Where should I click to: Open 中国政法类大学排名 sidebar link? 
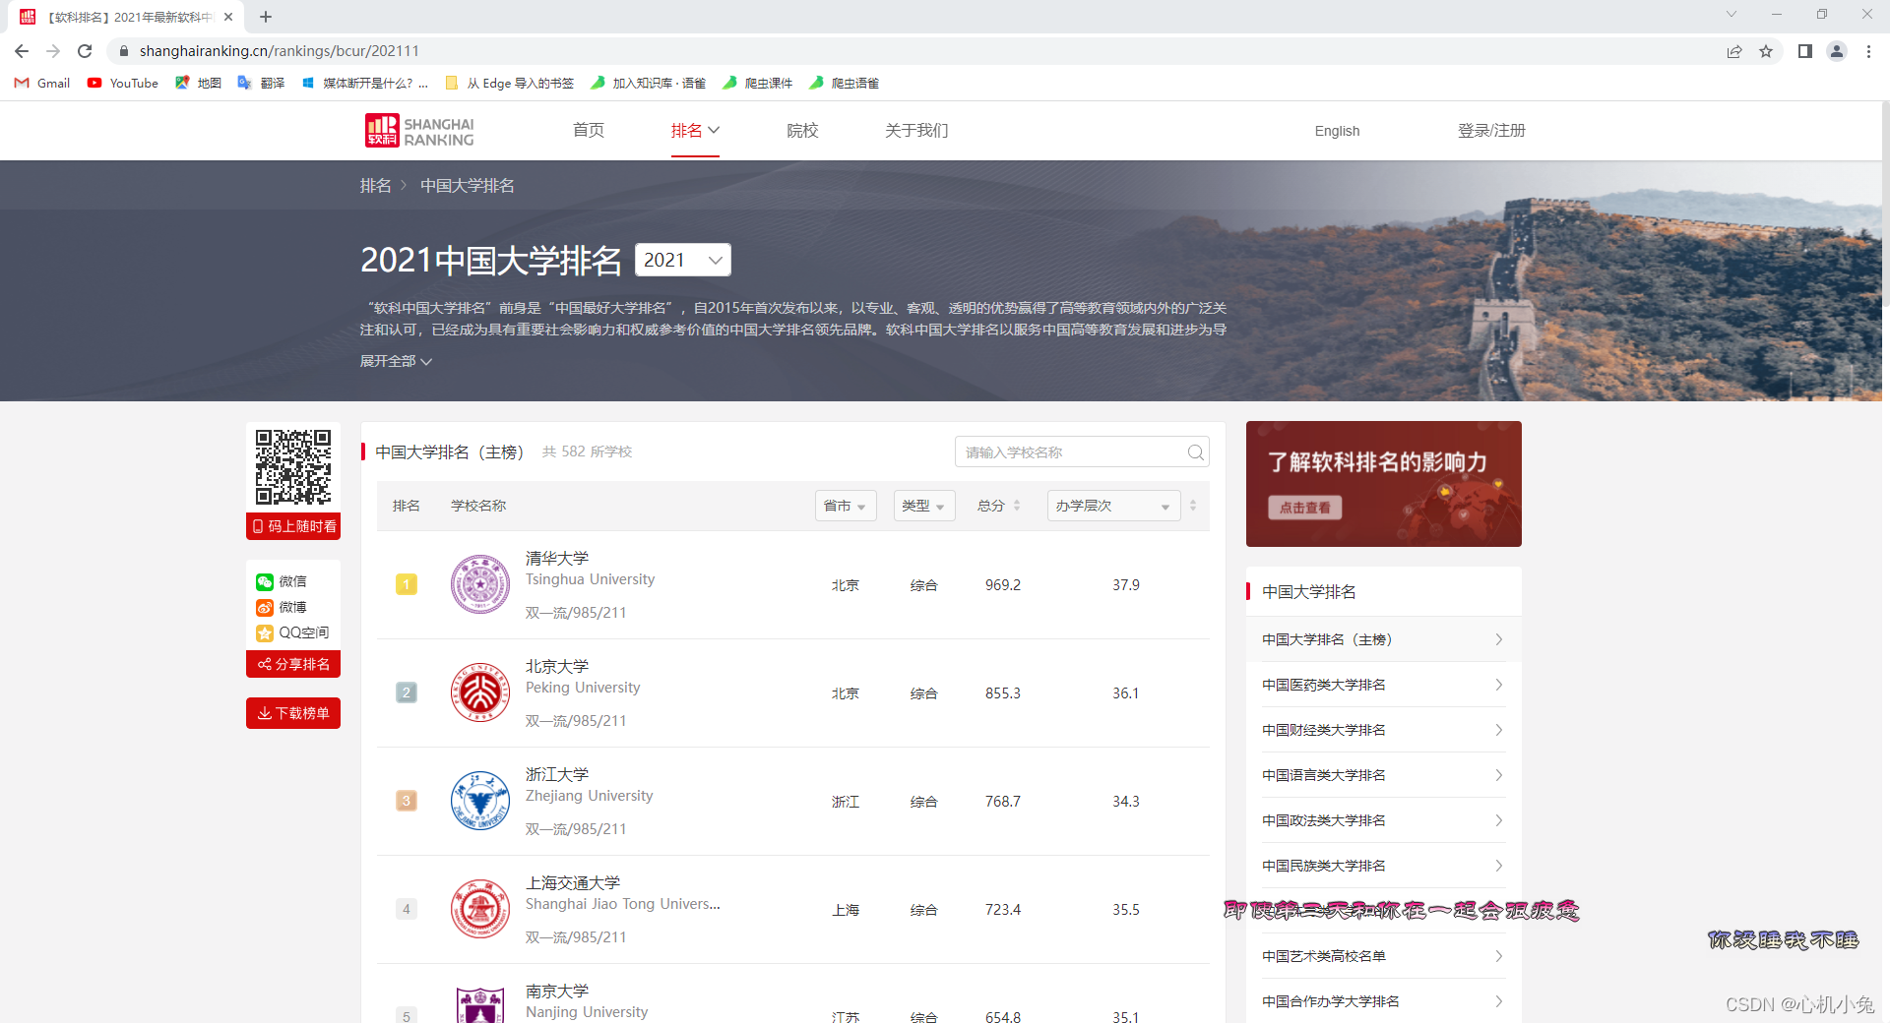click(1383, 820)
